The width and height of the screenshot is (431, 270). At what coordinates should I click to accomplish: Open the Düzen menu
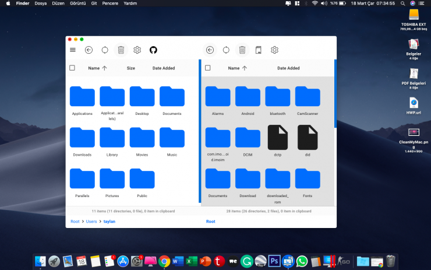pos(58,3)
